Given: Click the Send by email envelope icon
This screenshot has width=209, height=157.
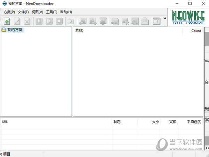Looking at the screenshot, I should [x=145, y=21].
